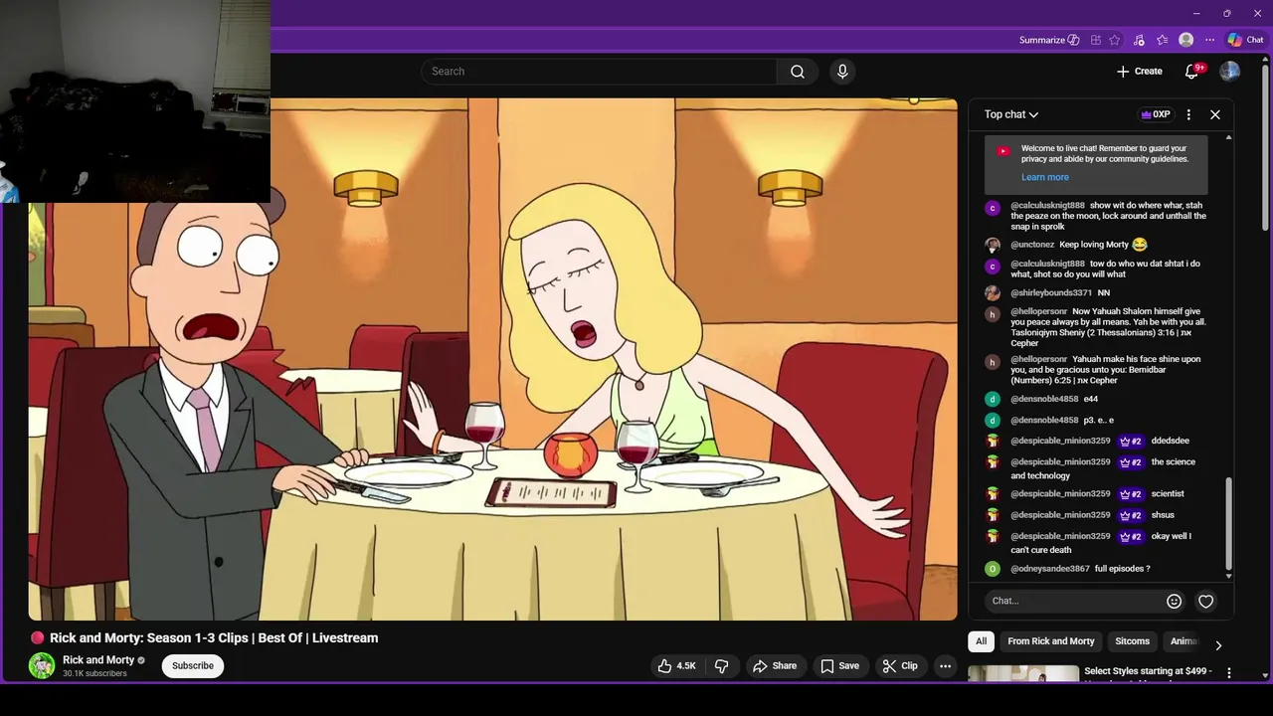The image size is (1273, 716).
Task: Click inside the Chat message field
Action: pos(1074,601)
